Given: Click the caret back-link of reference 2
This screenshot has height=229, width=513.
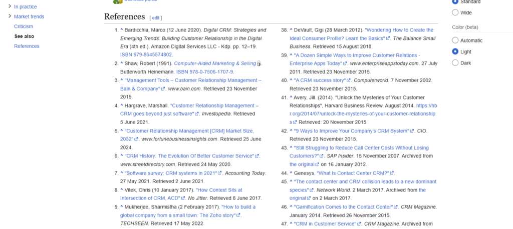Looking at the screenshot, I should tap(122, 63).
